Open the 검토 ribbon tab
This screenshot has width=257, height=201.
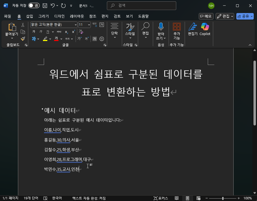pos(117,16)
